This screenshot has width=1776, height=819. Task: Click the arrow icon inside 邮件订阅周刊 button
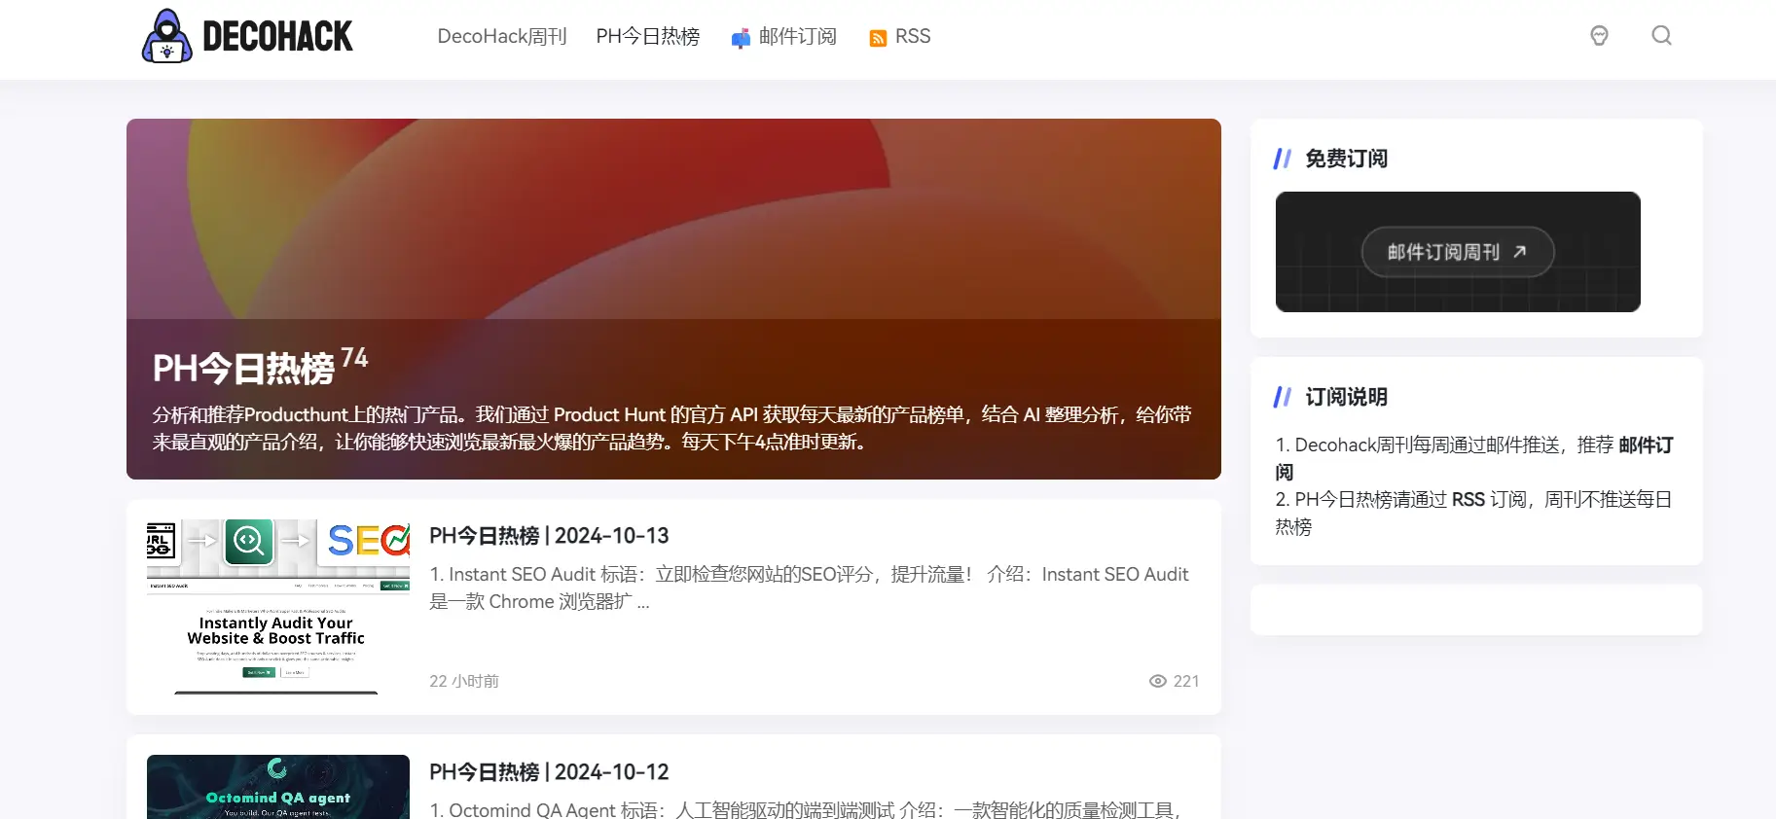click(1520, 252)
